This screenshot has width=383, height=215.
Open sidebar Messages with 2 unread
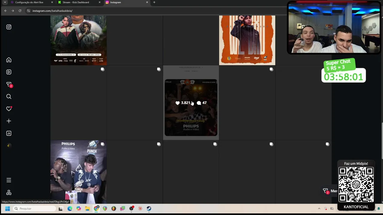[9, 85]
